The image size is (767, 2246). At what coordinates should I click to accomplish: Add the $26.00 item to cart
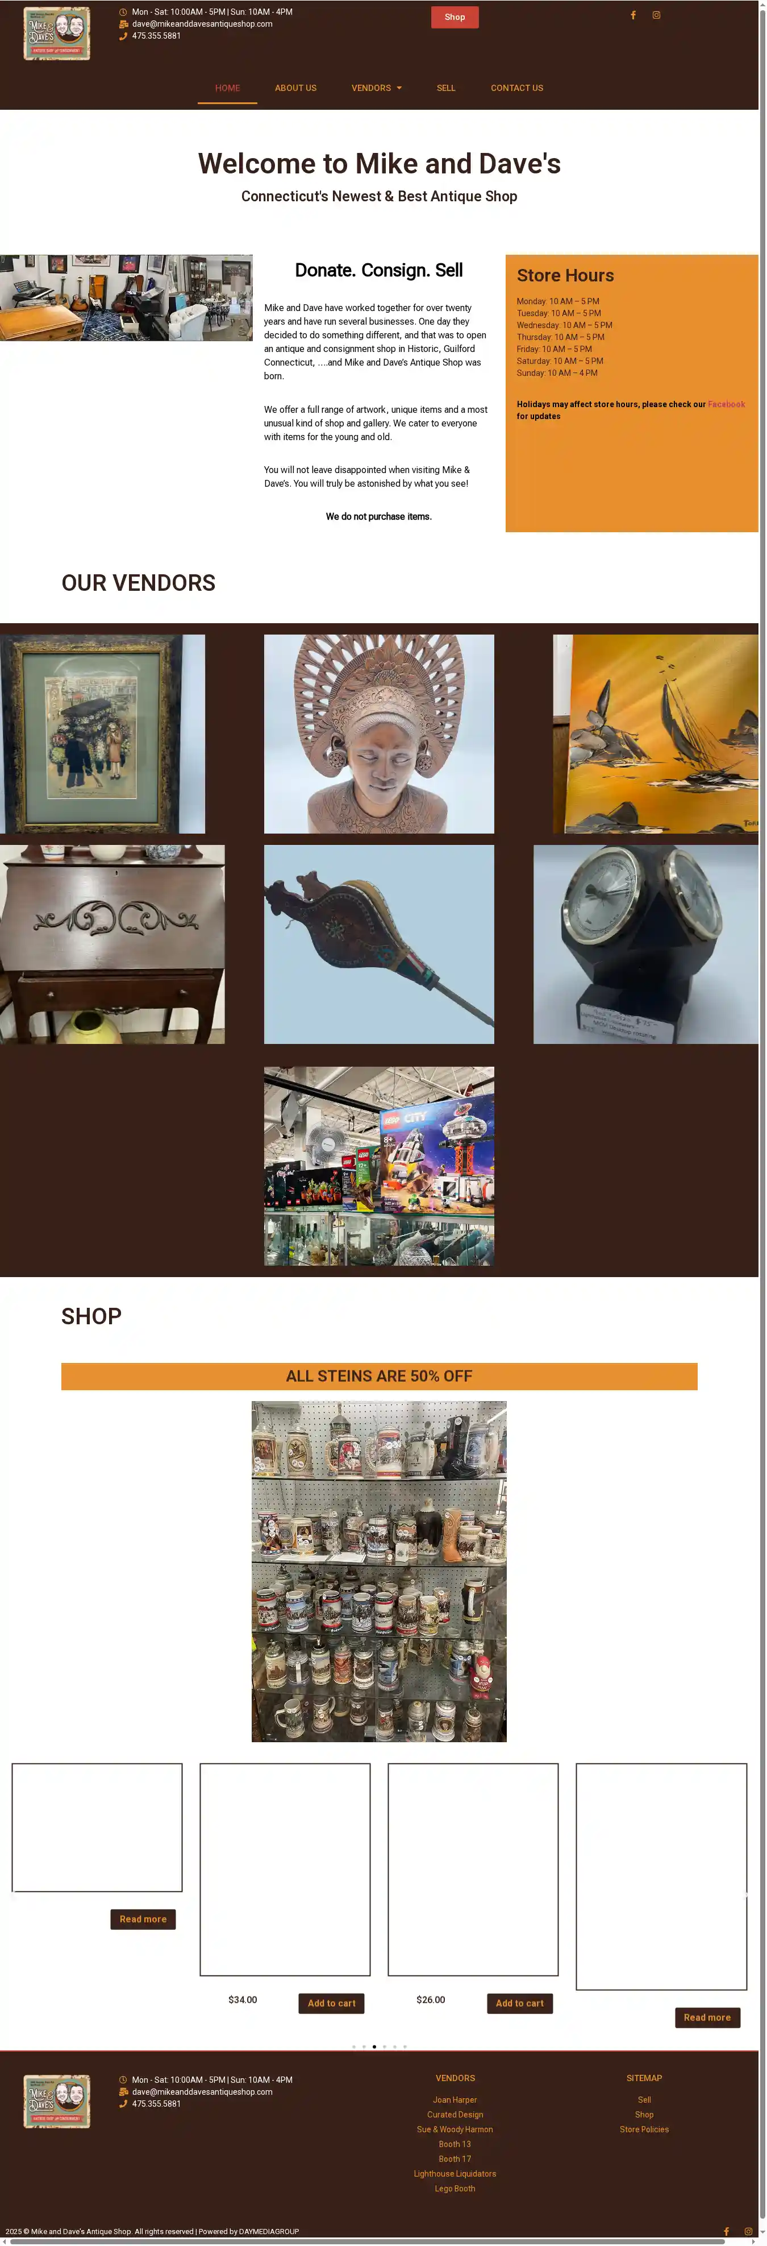pos(519,2003)
